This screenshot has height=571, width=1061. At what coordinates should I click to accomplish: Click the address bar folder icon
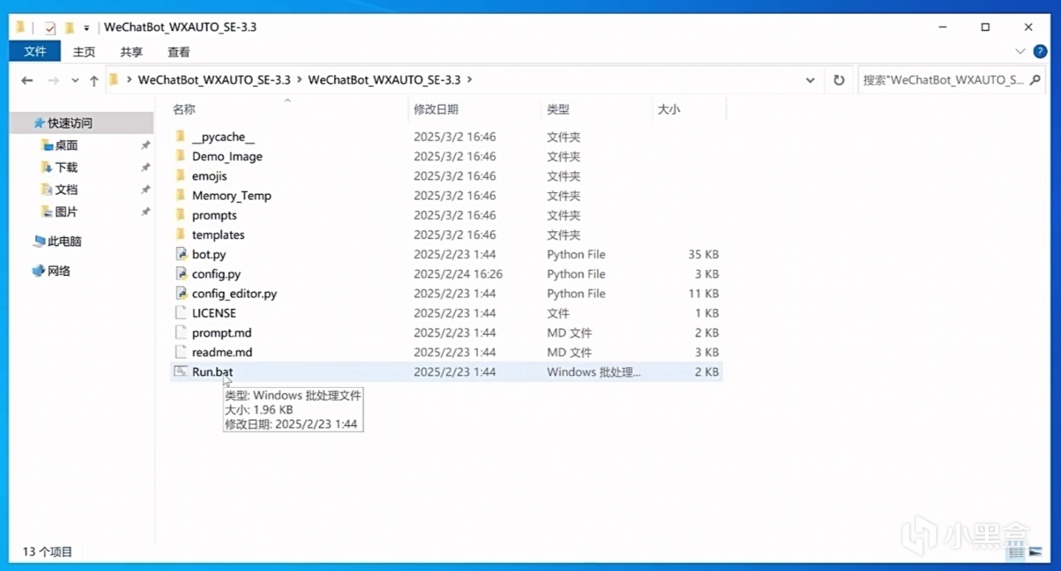pos(114,80)
